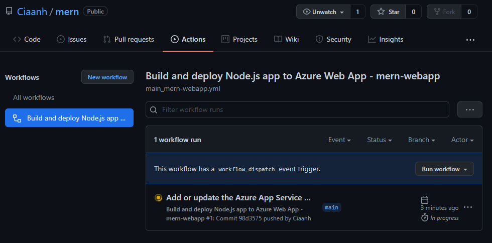Screen dimensions: 492x243
Task: Open the Pull requests tab
Action: (x=129, y=39)
